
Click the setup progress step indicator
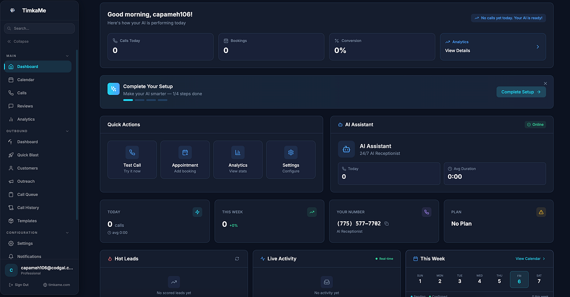[x=145, y=100]
